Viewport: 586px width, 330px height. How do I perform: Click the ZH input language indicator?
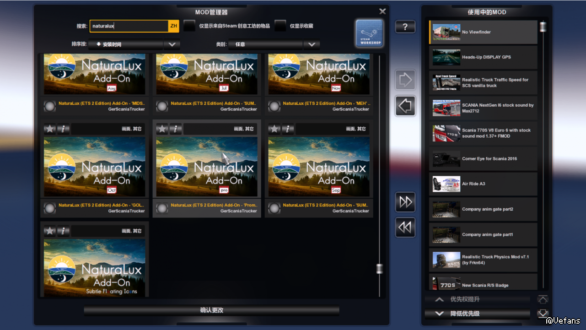click(x=174, y=26)
